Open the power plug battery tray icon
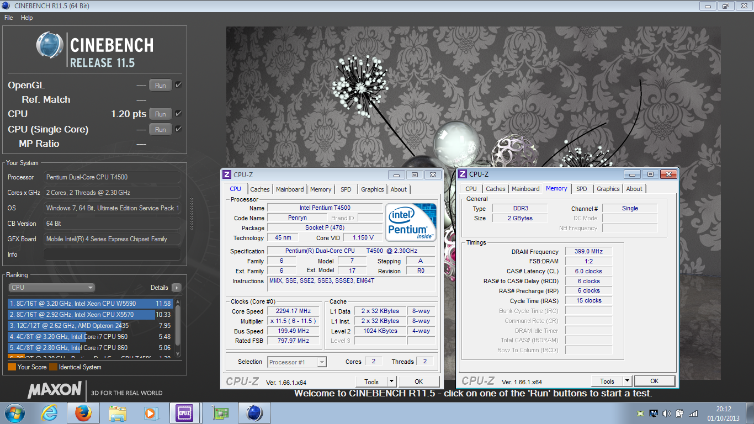The width and height of the screenshot is (754, 424). (680, 413)
